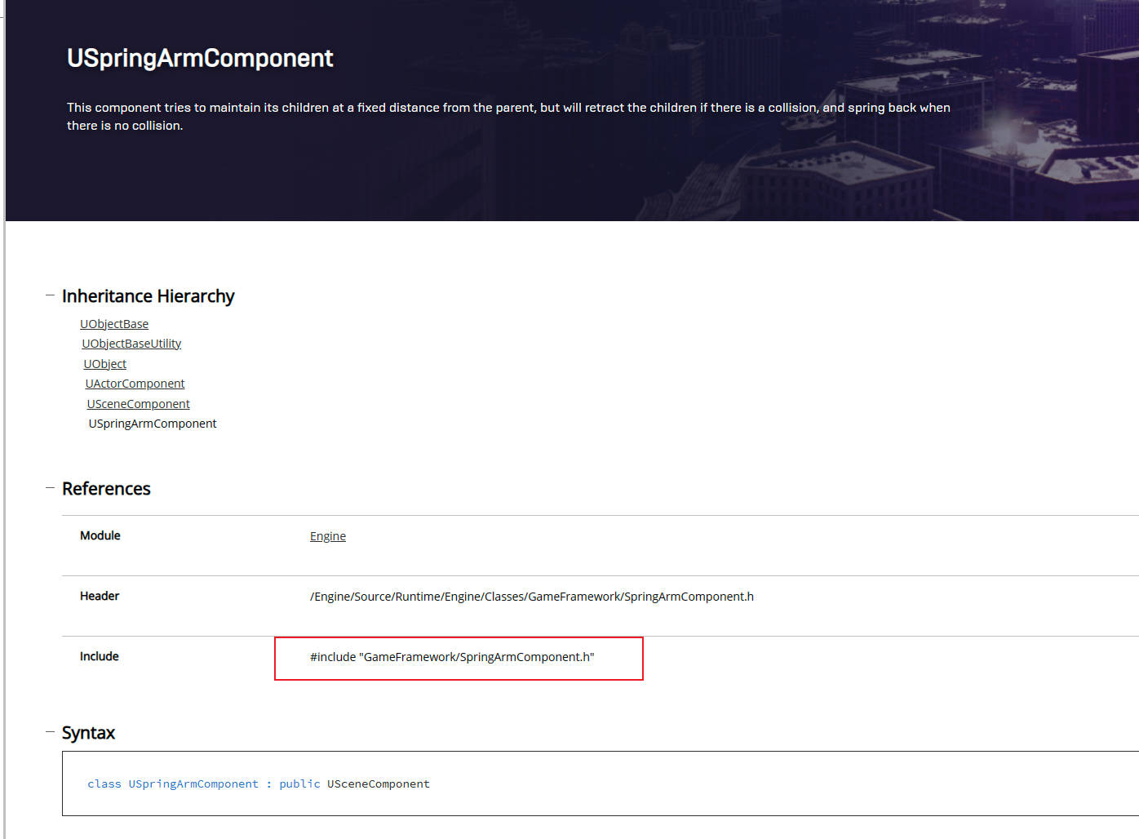1139x839 pixels.
Task: Open the UObjectBase link
Action: tap(114, 324)
